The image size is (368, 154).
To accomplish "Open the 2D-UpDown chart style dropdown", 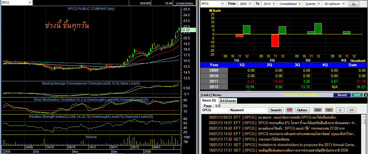I will pyautogui.click(x=344, y=4).
